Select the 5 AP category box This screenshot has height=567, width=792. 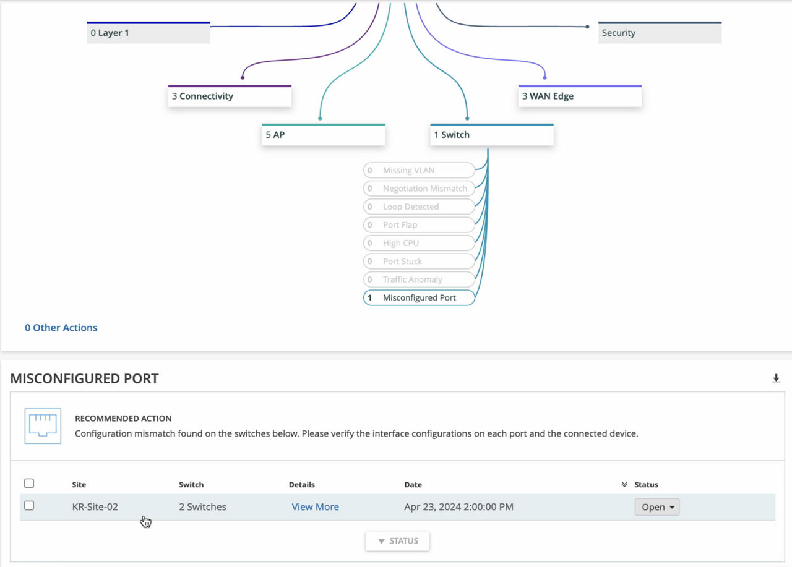pos(323,135)
